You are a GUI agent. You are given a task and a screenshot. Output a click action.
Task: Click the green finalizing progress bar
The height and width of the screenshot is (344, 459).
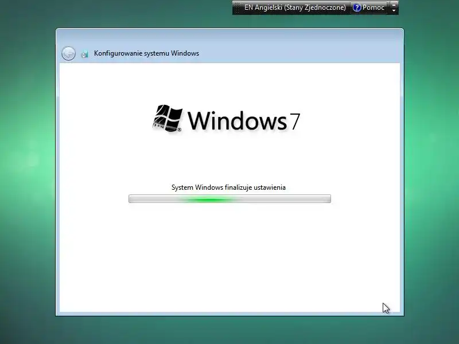click(230, 199)
